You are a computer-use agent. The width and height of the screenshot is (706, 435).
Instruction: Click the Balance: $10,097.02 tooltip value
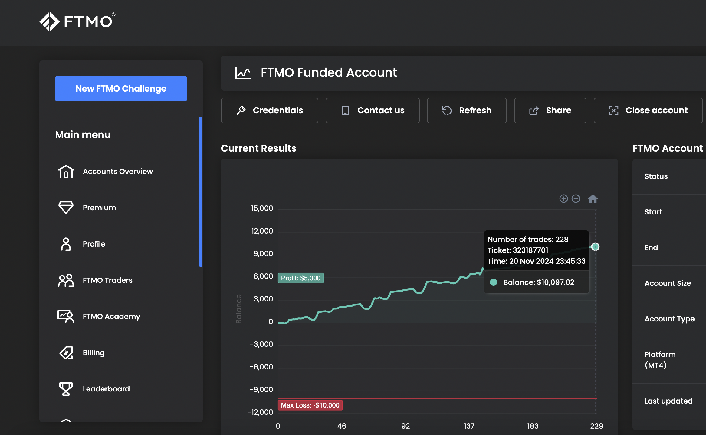coord(539,282)
